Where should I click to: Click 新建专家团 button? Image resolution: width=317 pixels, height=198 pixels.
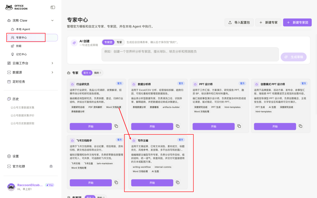point(297,22)
